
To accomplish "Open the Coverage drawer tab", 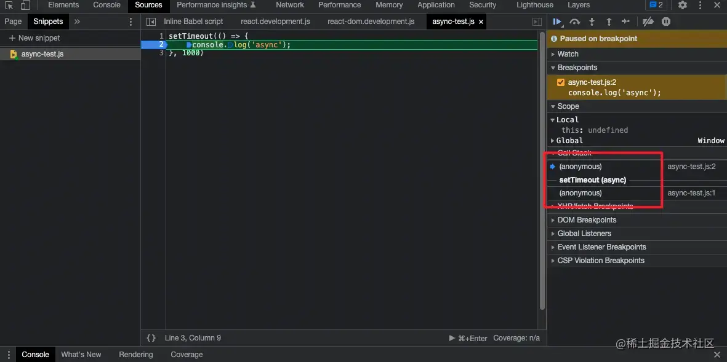I will [187, 355].
